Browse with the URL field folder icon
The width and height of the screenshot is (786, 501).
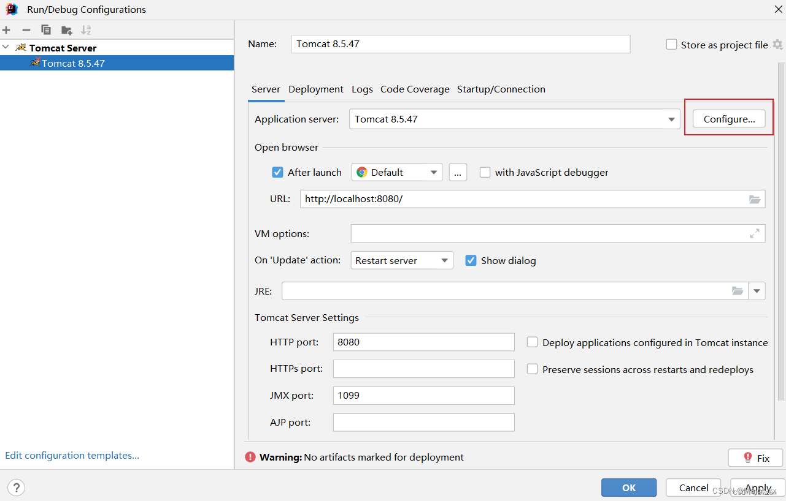755,199
